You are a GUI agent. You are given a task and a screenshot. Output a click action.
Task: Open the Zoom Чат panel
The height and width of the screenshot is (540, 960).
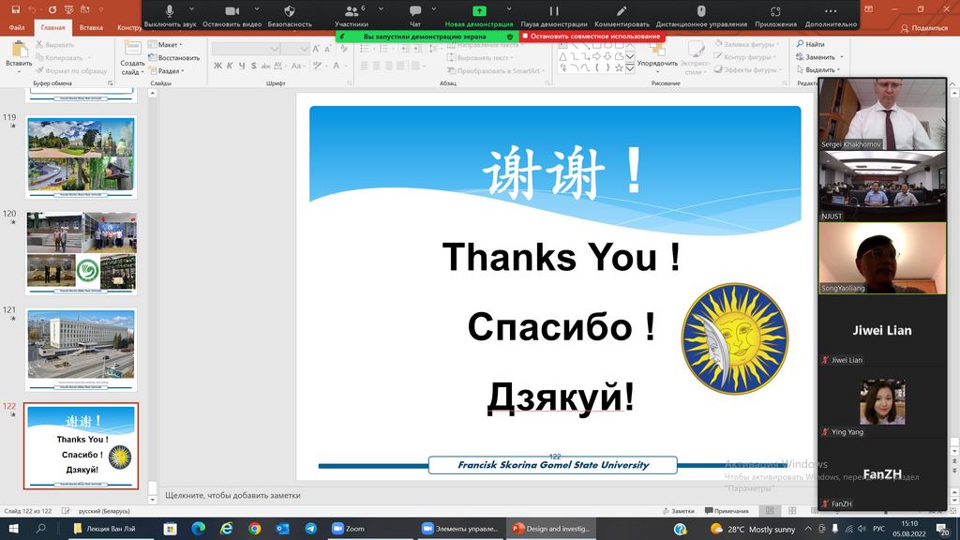point(415,15)
